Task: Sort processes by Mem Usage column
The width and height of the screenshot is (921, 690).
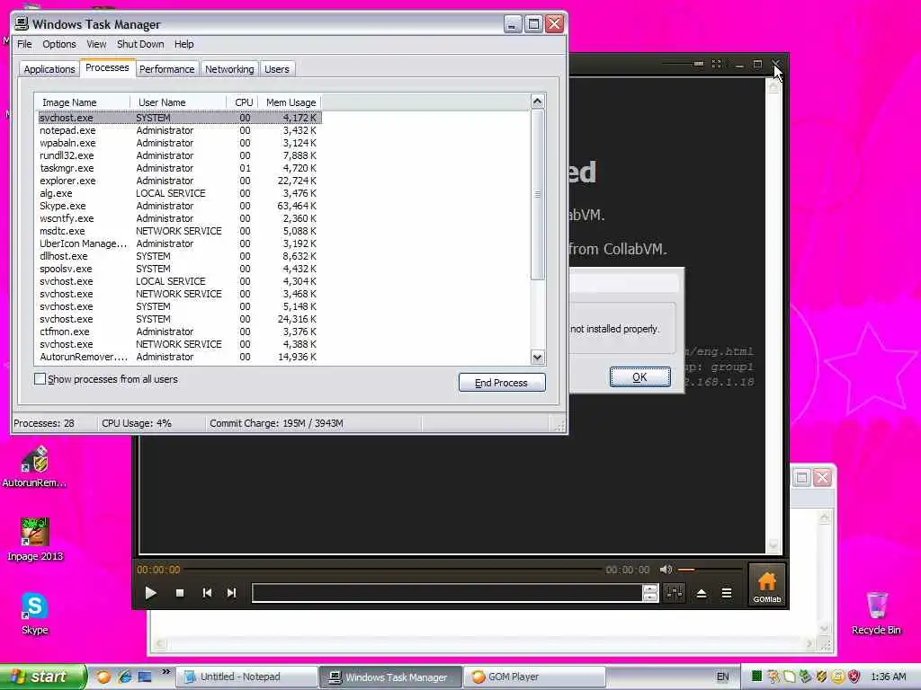Action: coord(291,102)
